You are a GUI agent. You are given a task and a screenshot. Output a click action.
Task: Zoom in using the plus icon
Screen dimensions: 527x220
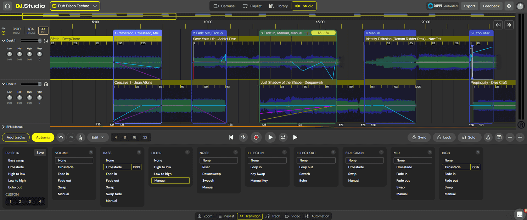point(520,137)
